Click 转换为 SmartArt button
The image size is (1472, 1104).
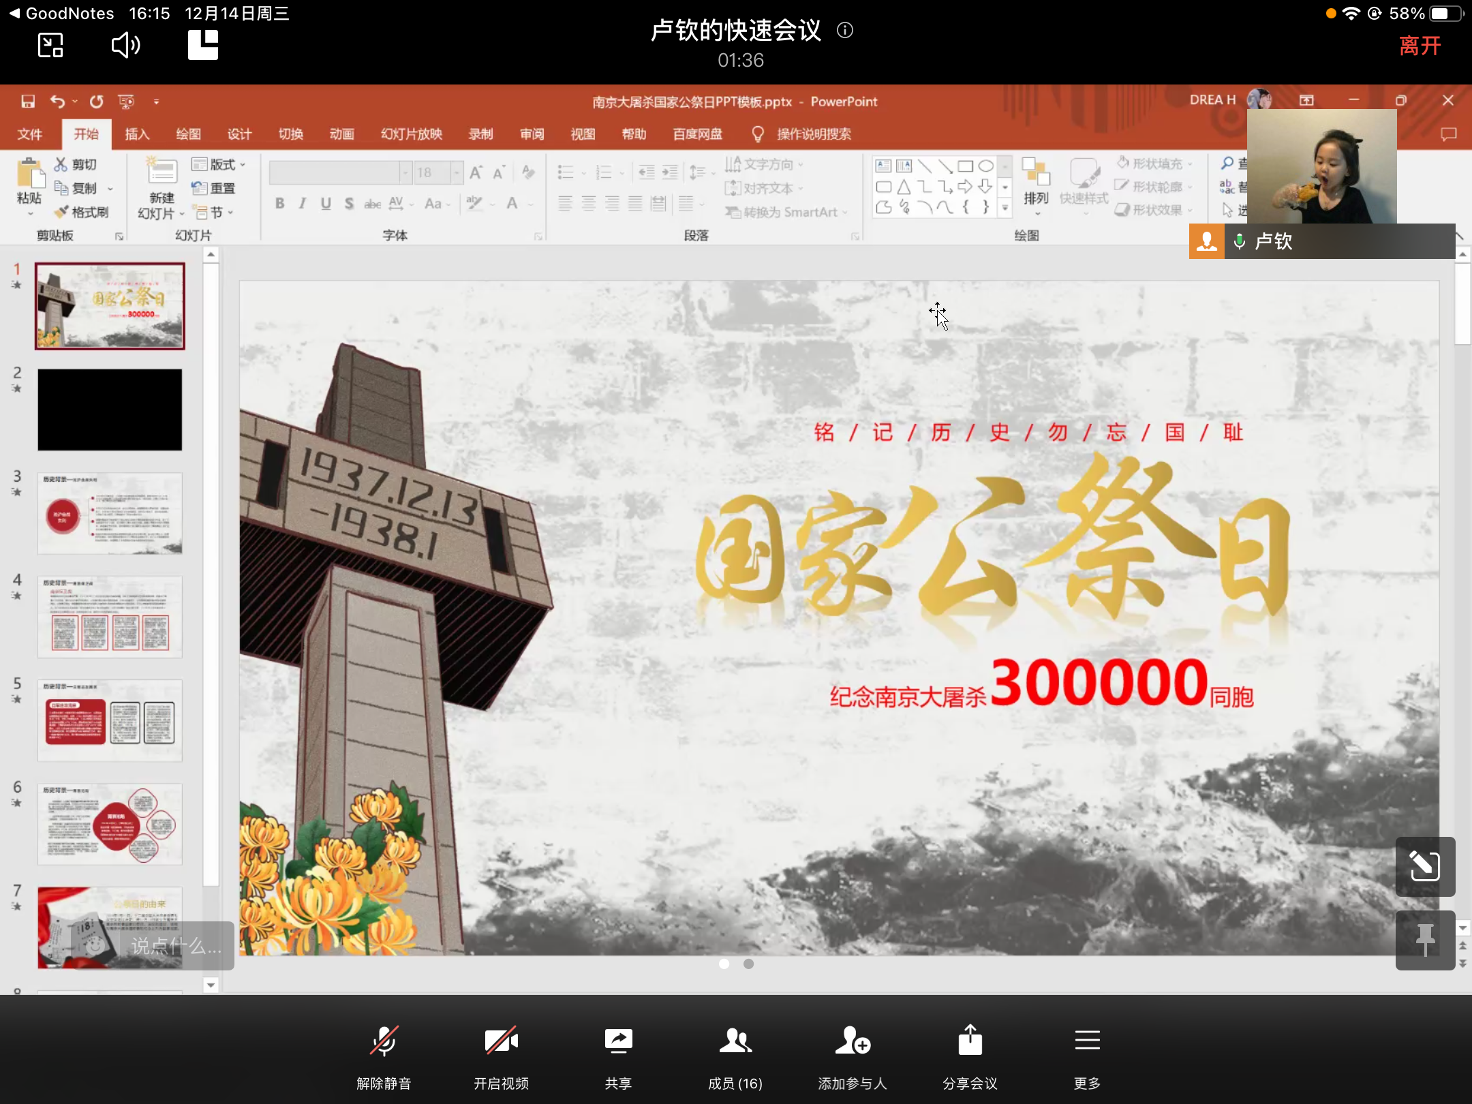pyautogui.click(x=786, y=212)
